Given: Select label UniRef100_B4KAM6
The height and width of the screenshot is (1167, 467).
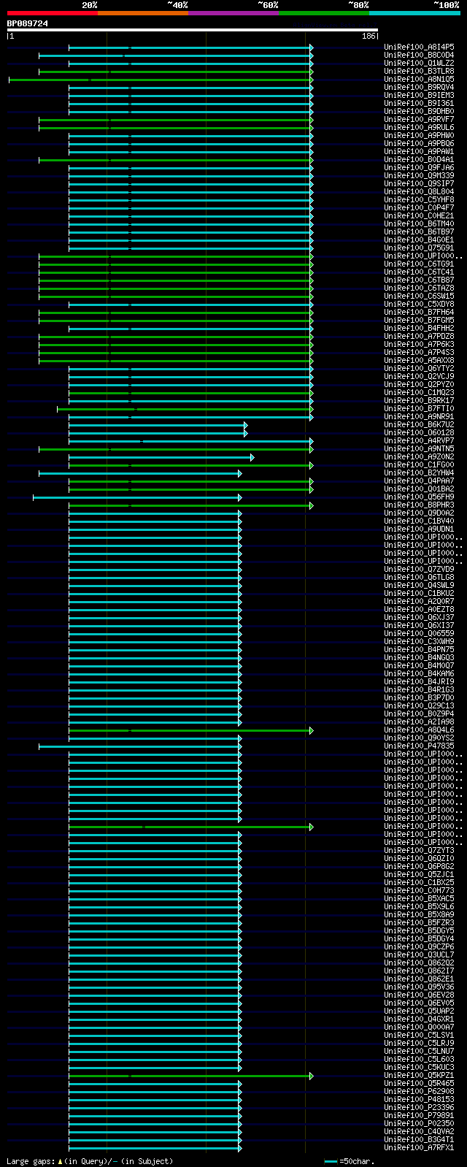Looking at the screenshot, I should point(419,673).
